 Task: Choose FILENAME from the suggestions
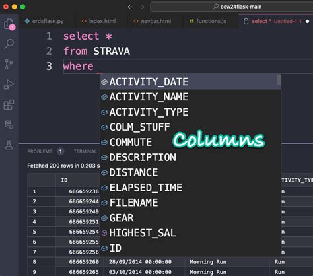click(x=190, y=203)
